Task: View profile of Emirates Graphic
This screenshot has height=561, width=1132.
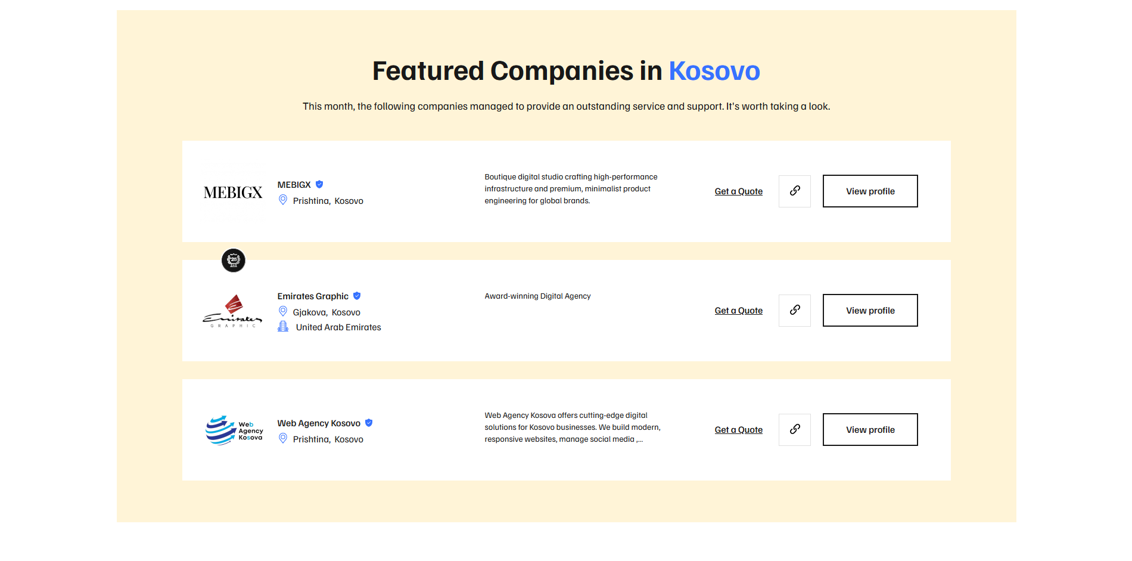Action: pos(870,310)
